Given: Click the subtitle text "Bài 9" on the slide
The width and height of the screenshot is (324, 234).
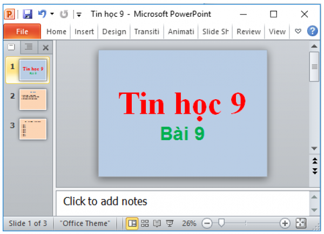Looking at the screenshot, I should 183,134.
